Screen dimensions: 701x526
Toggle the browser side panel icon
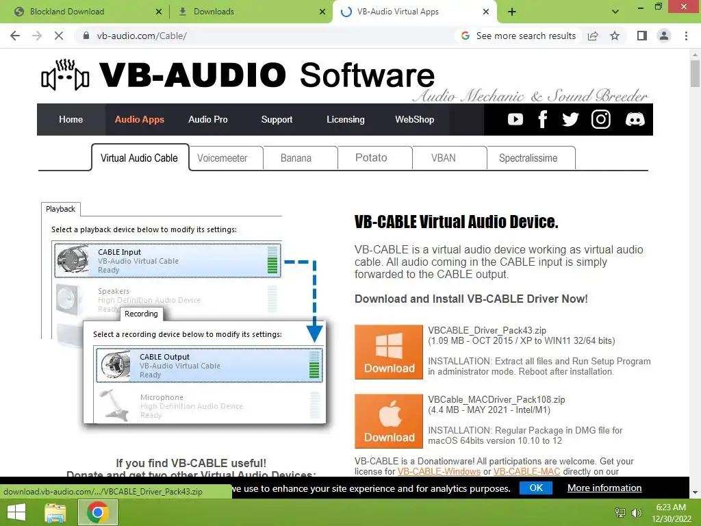[x=642, y=36]
